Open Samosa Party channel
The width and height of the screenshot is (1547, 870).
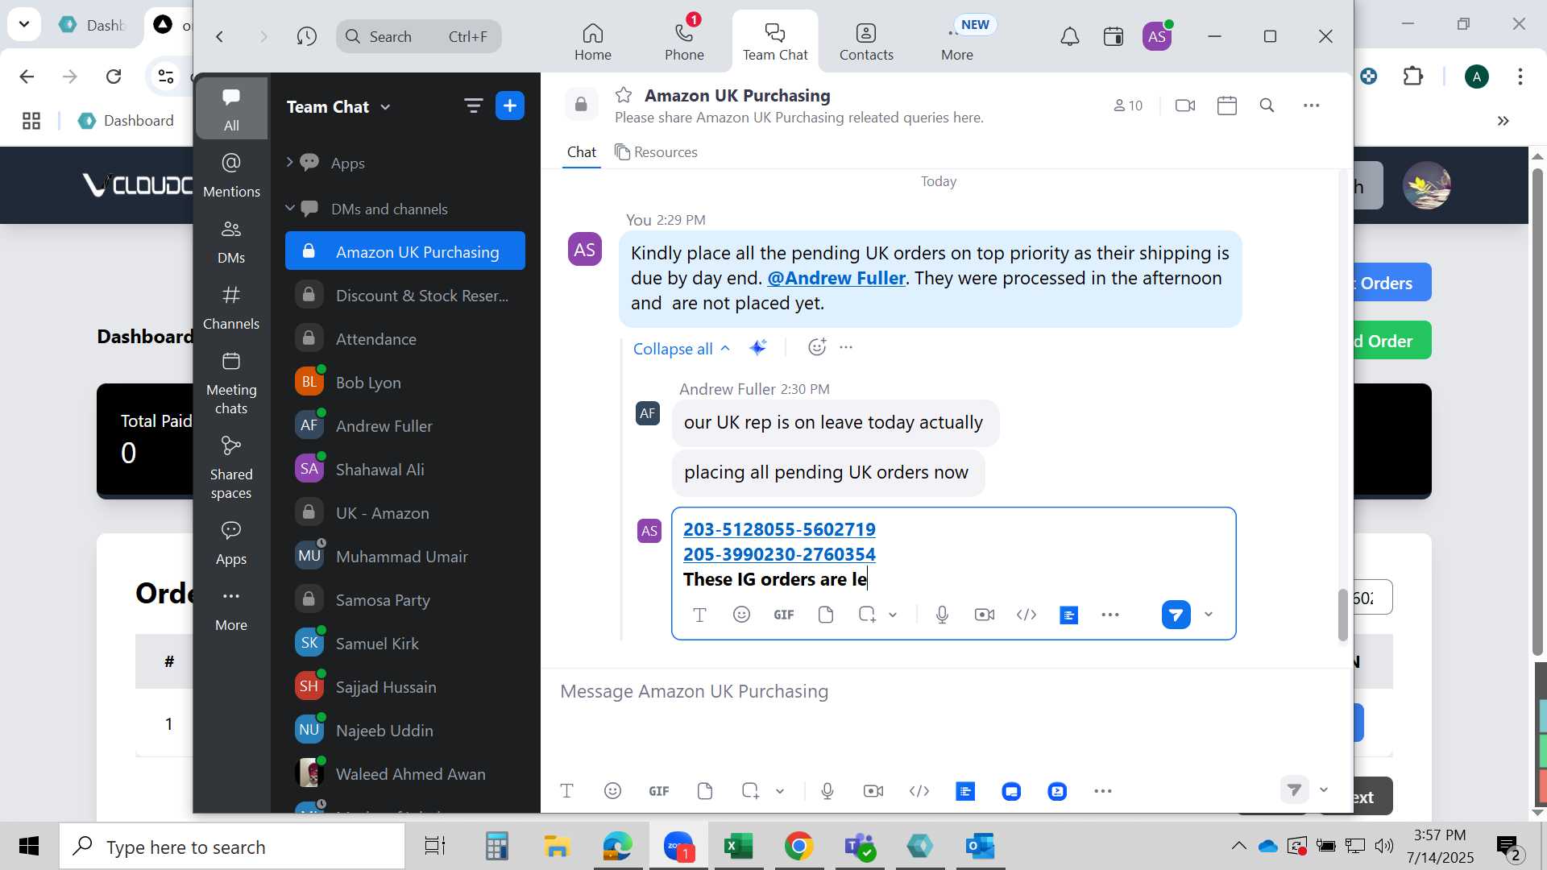point(405,600)
